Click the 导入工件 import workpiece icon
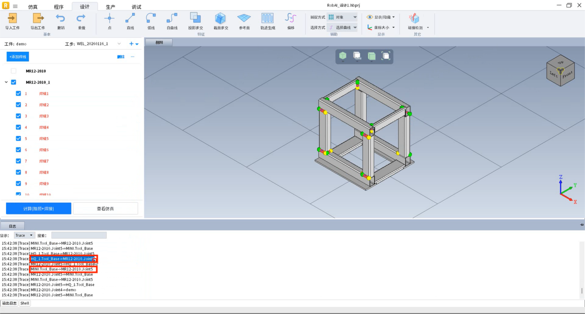Image resolution: width=585 pixels, height=314 pixels. click(12, 18)
